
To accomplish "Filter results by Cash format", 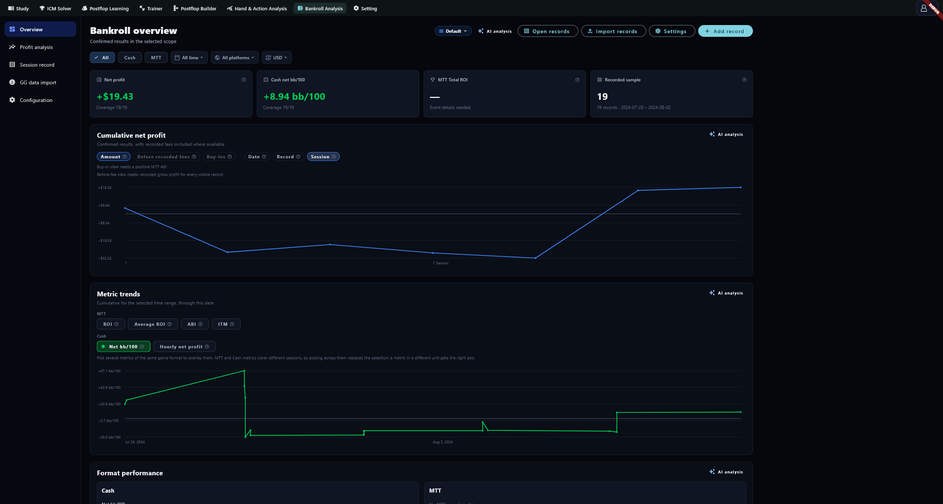I will coord(130,58).
